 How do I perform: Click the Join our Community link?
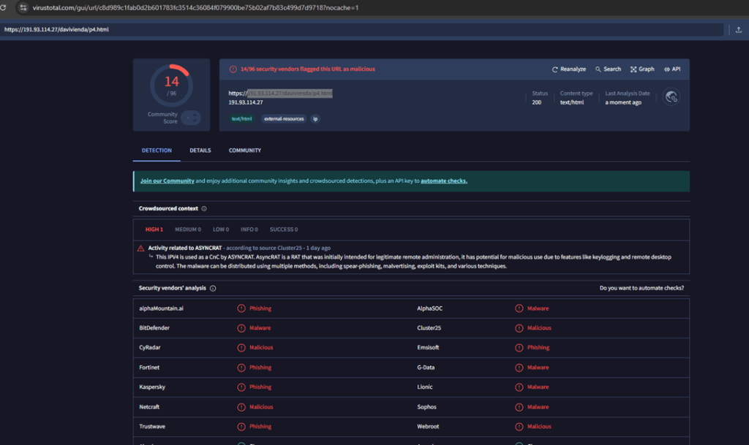pyautogui.click(x=167, y=181)
